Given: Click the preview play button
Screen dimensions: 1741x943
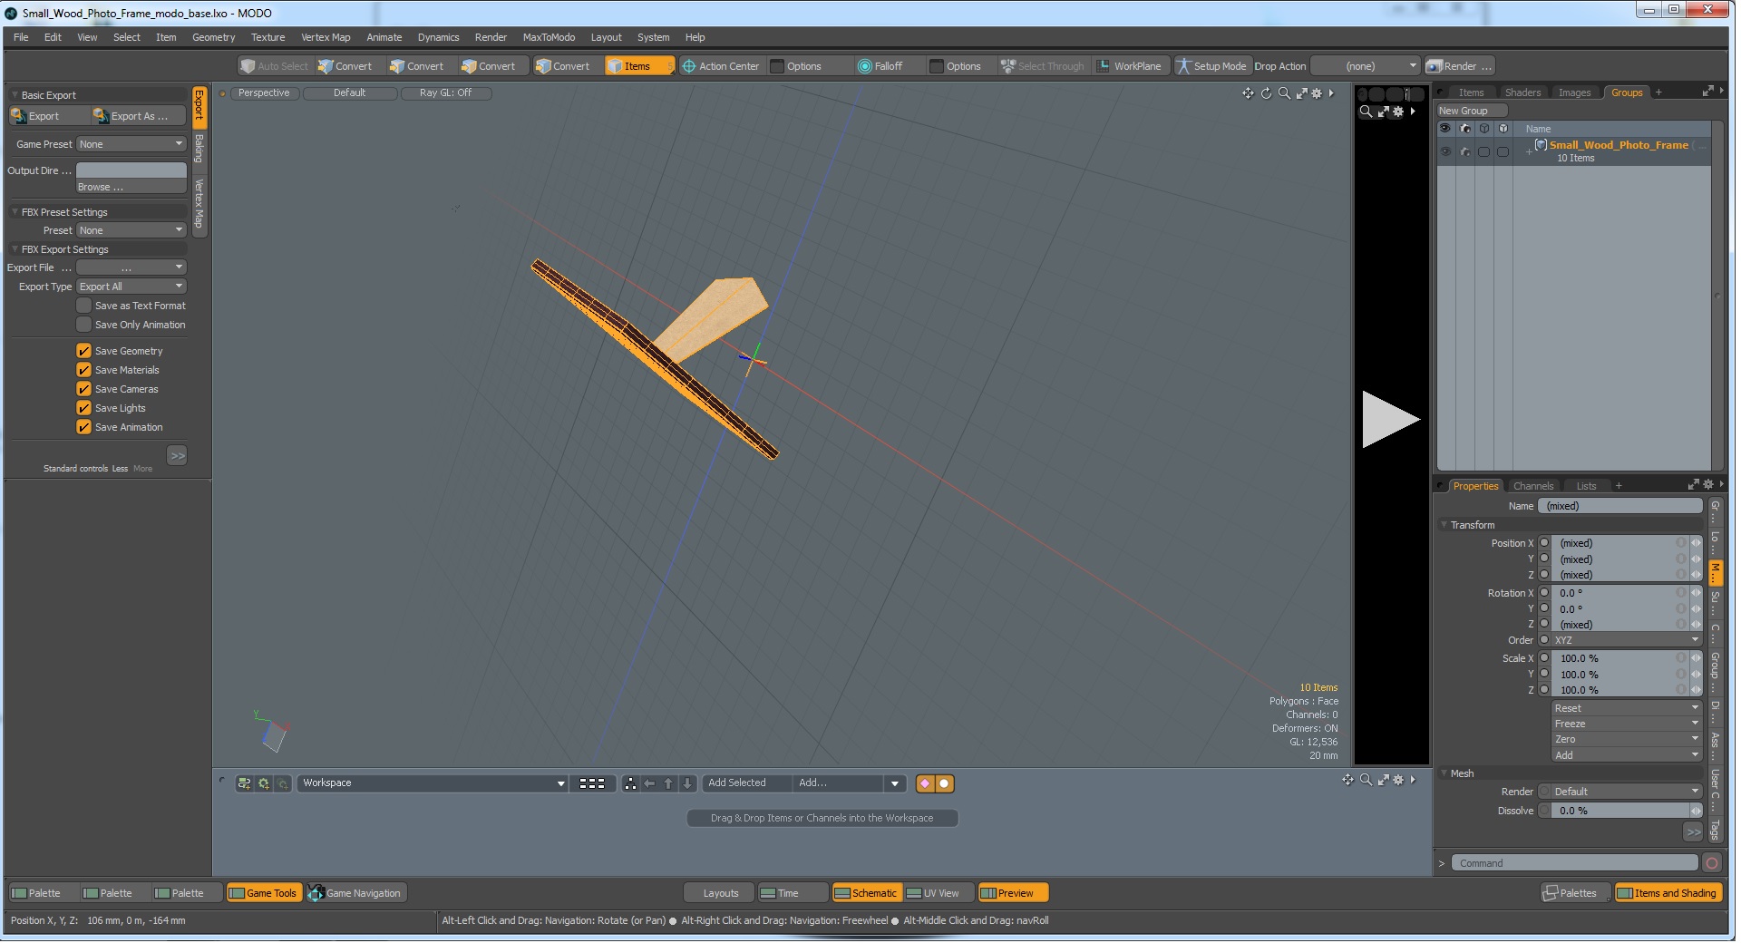Looking at the screenshot, I should 1390,419.
